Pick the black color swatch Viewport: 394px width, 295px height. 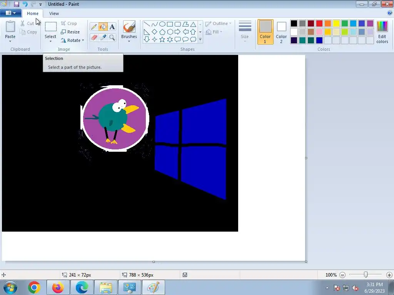(x=294, y=23)
